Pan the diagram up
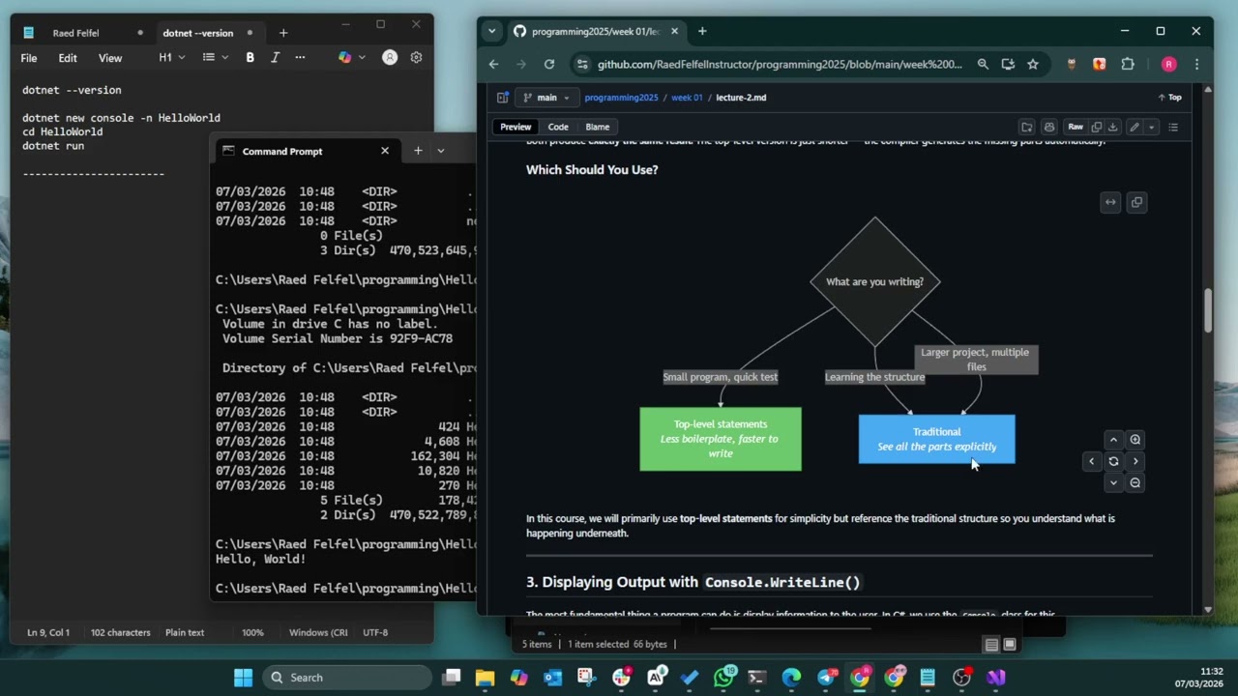This screenshot has width=1238, height=696. click(1113, 440)
